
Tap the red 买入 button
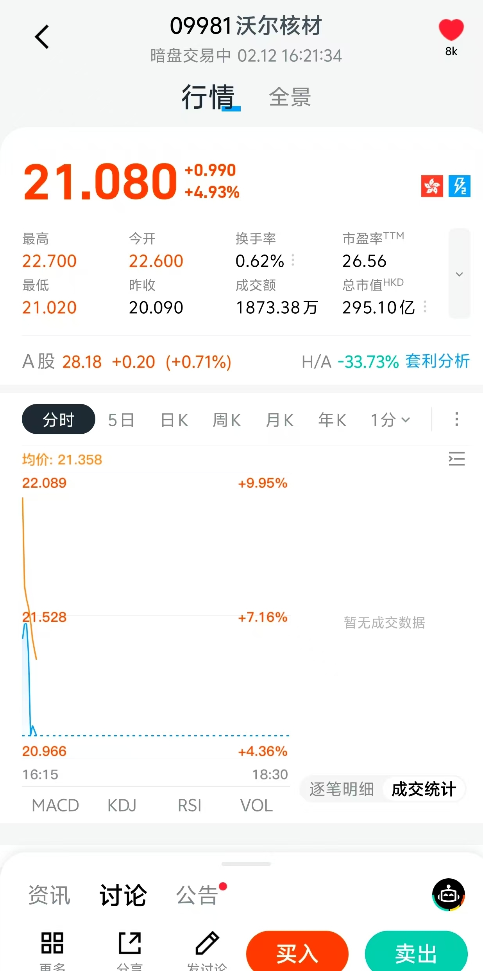[x=297, y=951]
